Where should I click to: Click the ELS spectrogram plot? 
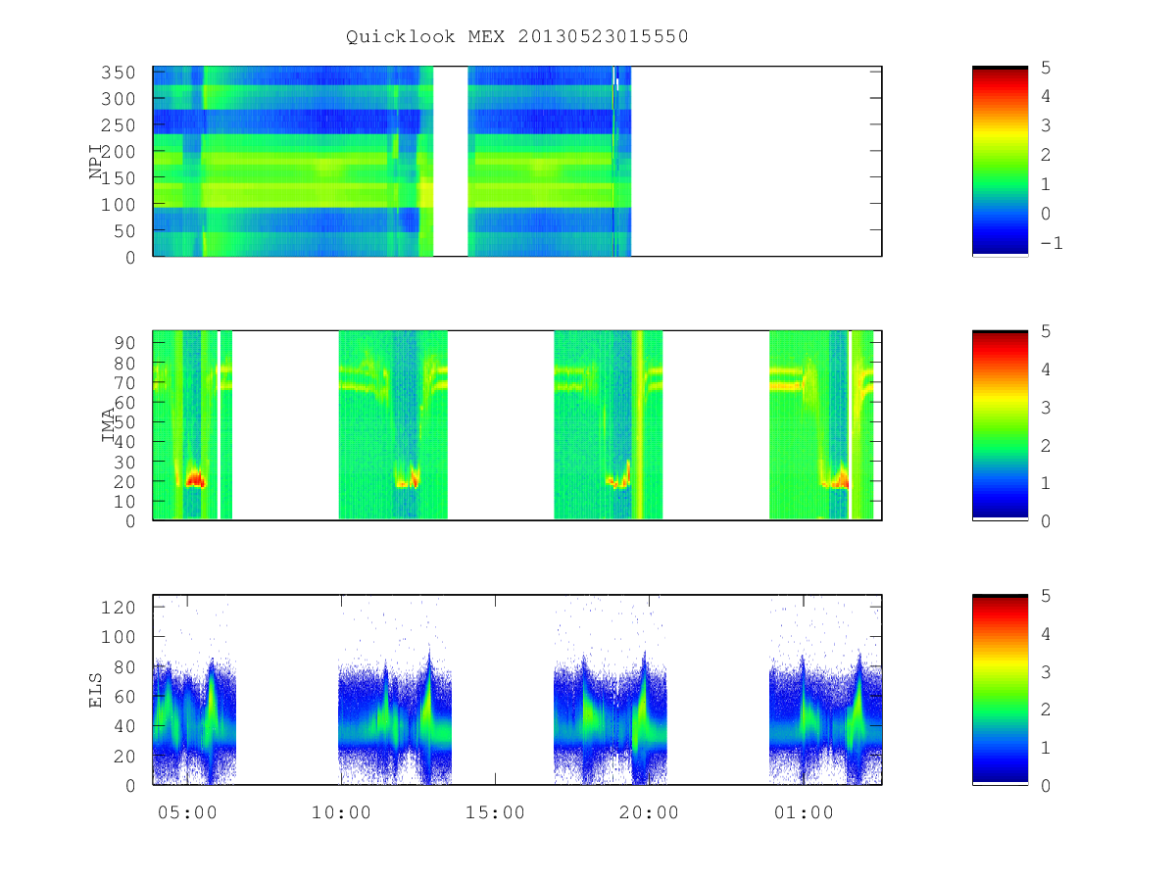tap(517, 690)
